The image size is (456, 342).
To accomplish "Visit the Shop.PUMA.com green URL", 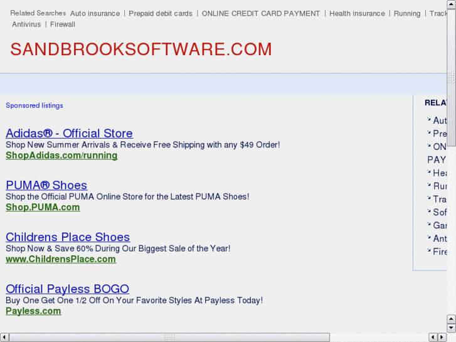I will (x=43, y=207).
